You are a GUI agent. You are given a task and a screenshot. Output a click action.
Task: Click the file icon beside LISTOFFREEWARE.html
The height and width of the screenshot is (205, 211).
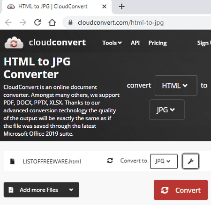12,161
